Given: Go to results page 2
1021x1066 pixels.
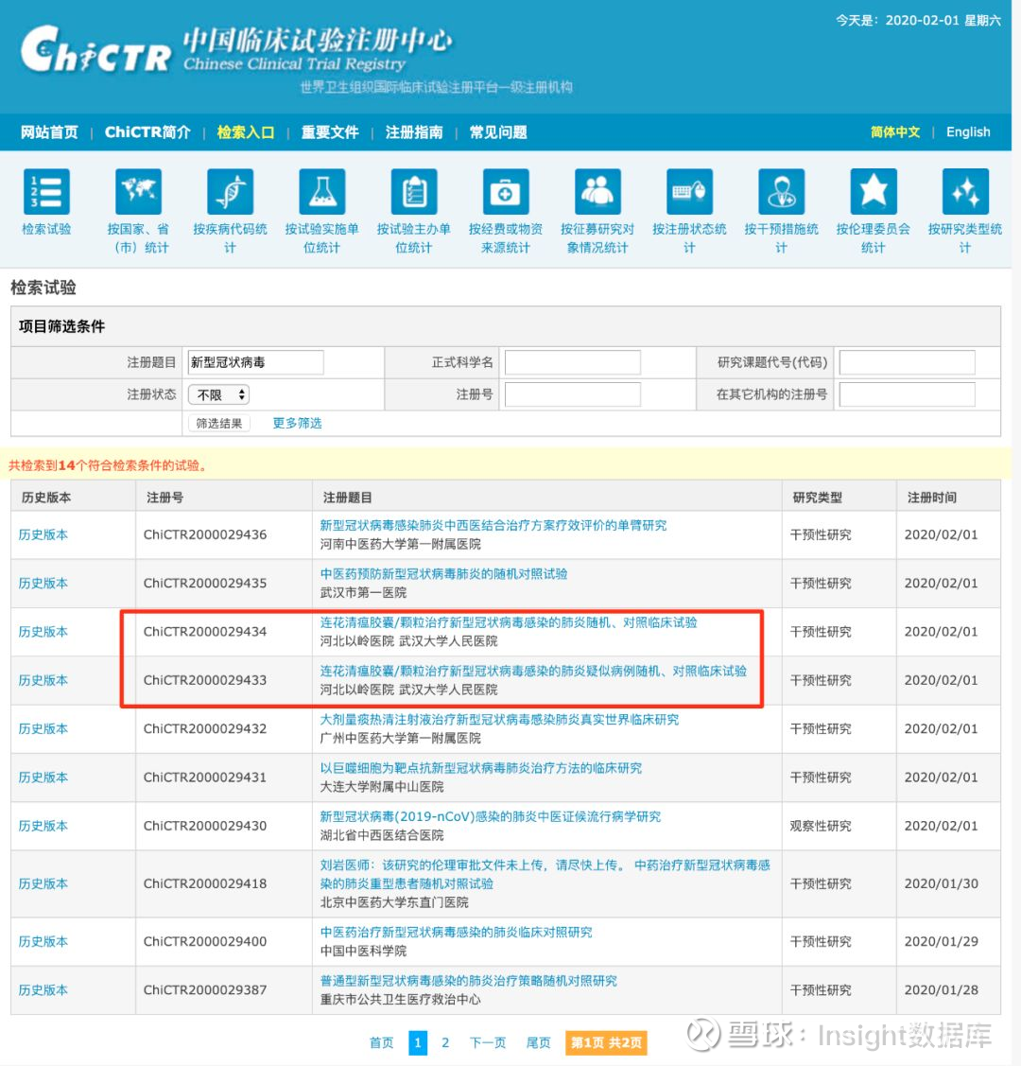Looking at the screenshot, I should (444, 1042).
